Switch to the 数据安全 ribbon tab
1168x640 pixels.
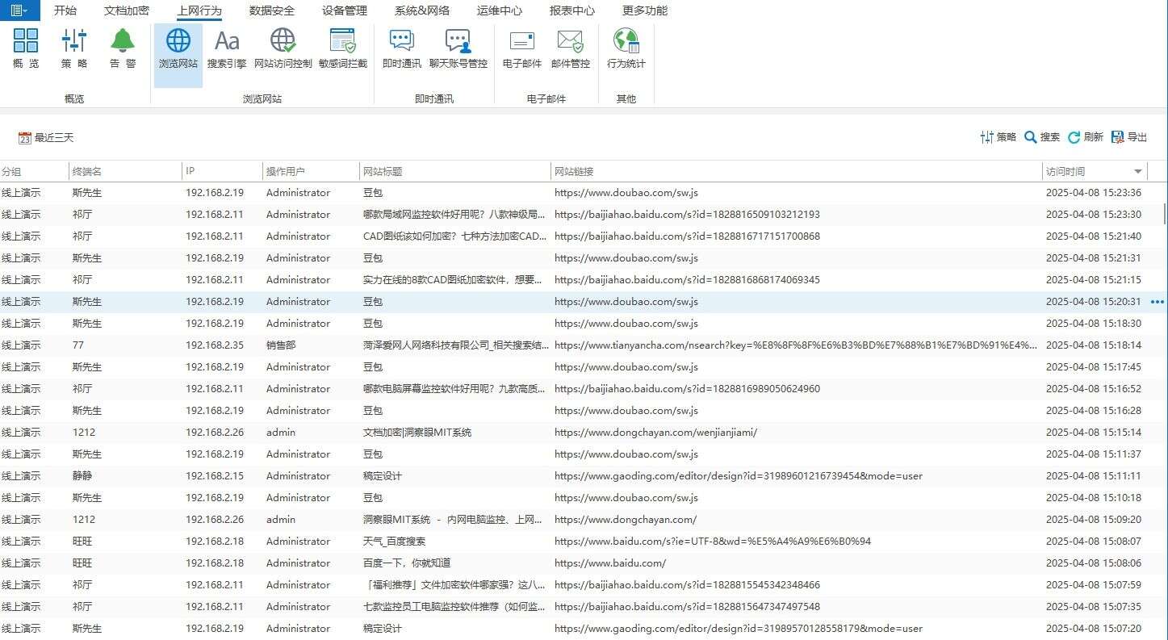tap(271, 10)
